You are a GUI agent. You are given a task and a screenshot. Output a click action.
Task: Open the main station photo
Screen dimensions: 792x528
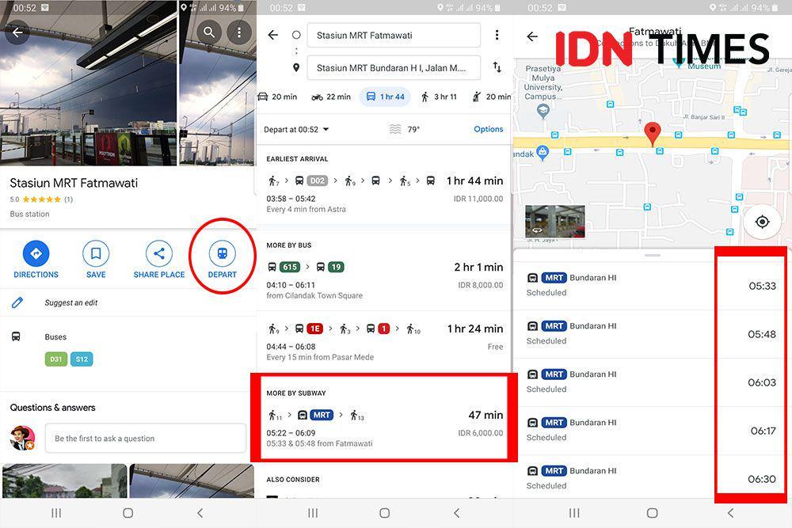point(89,83)
